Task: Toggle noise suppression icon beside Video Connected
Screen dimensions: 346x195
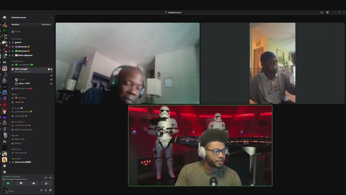Action: tap(46, 178)
